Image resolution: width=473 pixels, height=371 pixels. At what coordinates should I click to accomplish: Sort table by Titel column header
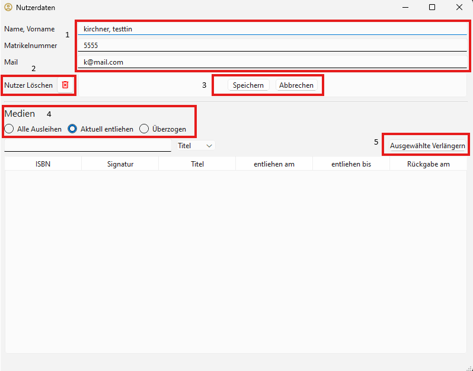[197, 164]
